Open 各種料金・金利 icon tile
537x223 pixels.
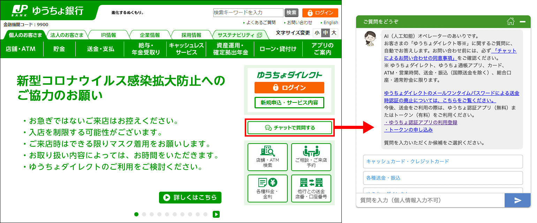267,189
